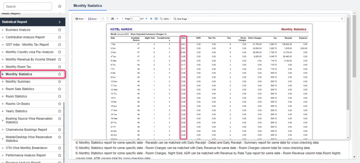Star the GST India - Monthly Tax Report

(60, 45)
